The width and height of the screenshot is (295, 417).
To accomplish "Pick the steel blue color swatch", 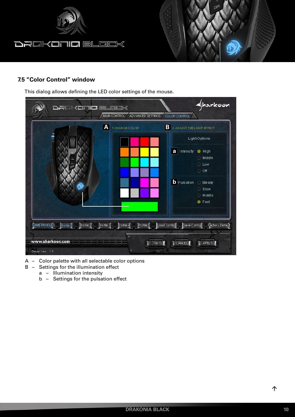I will click(124, 183).
